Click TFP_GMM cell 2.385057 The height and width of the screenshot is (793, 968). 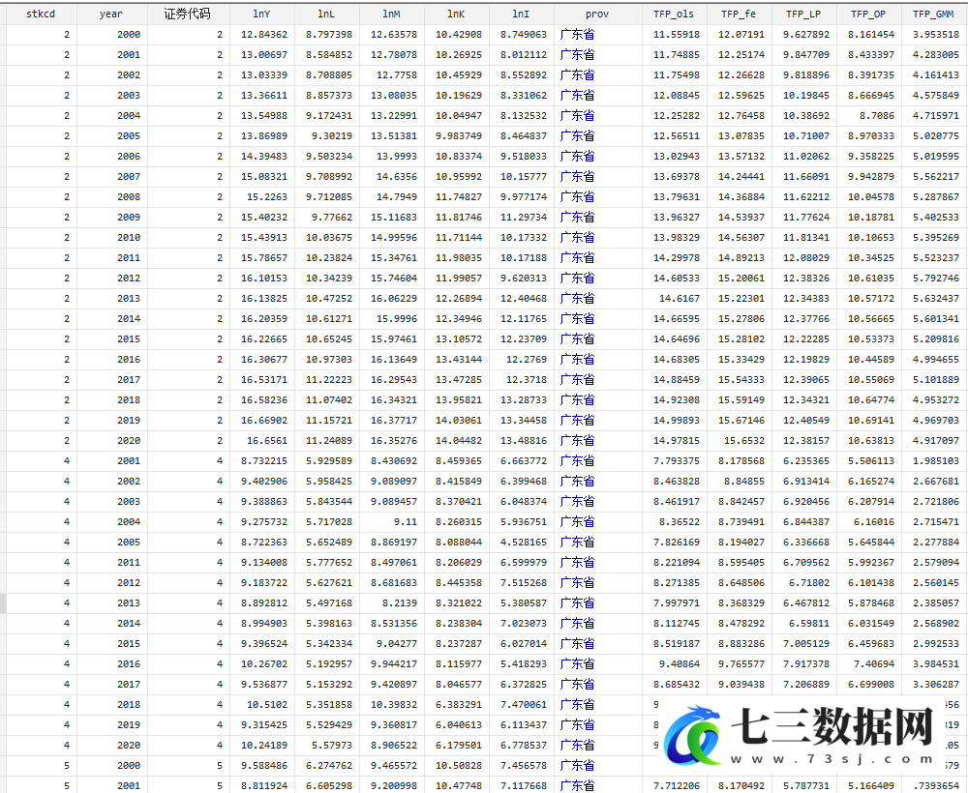coord(933,603)
